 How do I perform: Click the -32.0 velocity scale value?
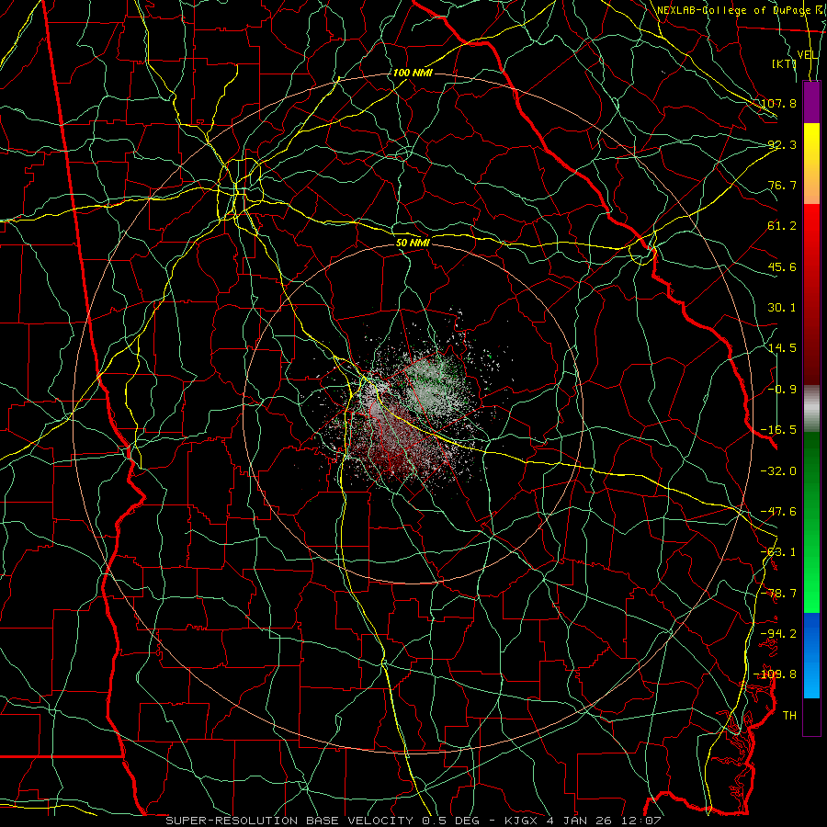pos(778,471)
